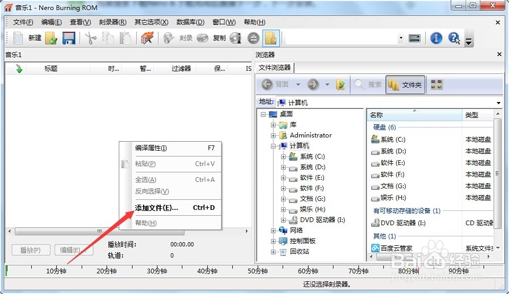Open the burning-disc compilation info icon
The image size is (509, 294).
click(x=147, y=38)
